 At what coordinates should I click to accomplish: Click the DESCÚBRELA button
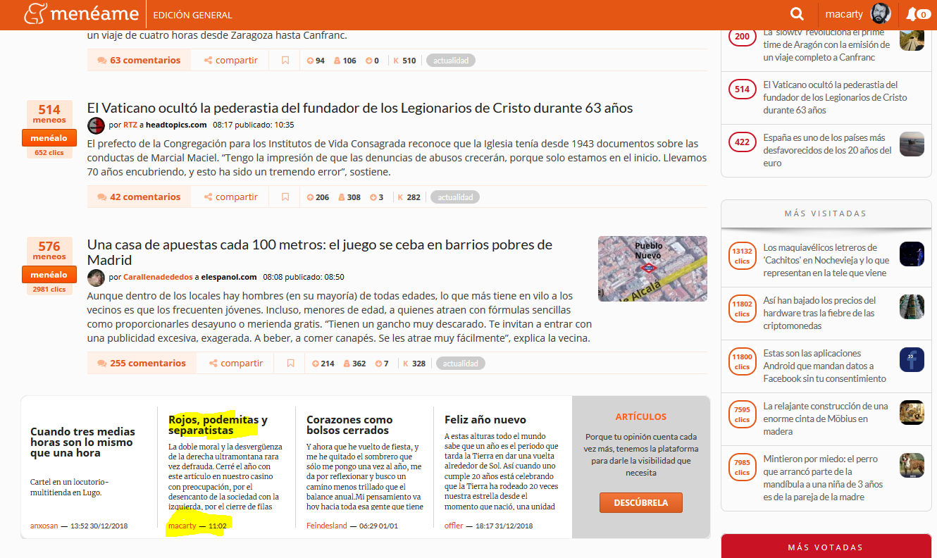641,503
